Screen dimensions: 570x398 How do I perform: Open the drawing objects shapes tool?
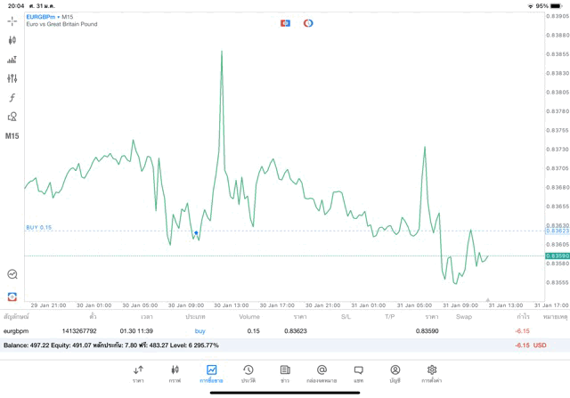point(12,117)
